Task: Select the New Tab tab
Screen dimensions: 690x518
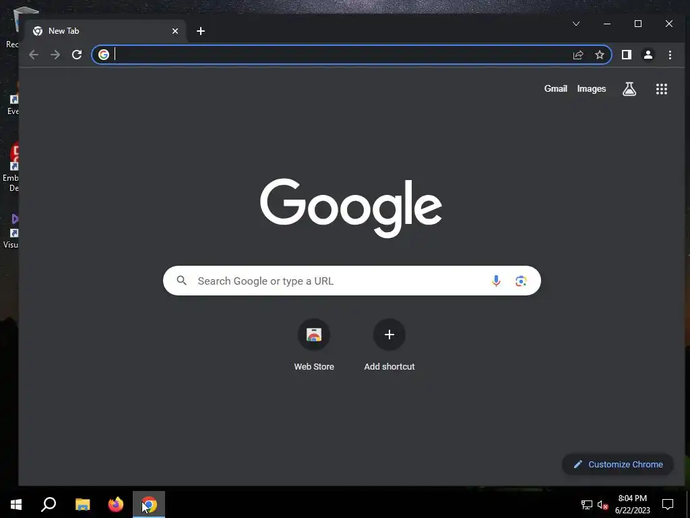Action: click(106, 31)
